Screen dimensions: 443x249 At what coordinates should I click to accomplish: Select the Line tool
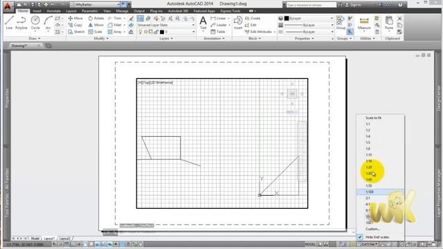9,23
